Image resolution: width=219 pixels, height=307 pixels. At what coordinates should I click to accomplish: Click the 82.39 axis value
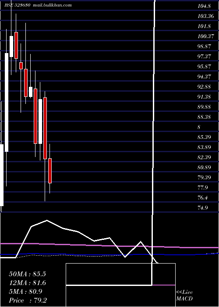[x=204, y=157]
